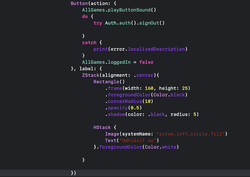Click the string "Odhlásit se"

(x=138, y=141)
